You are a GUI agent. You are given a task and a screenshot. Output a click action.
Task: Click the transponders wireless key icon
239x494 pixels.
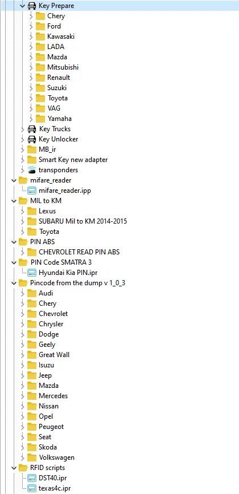click(x=32, y=170)
